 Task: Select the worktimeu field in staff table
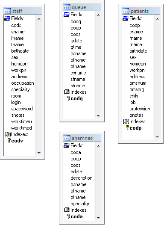(21, 121)
